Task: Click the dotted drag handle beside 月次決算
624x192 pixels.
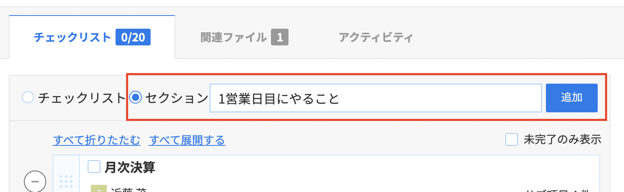Action: click(x=66, y=181)
